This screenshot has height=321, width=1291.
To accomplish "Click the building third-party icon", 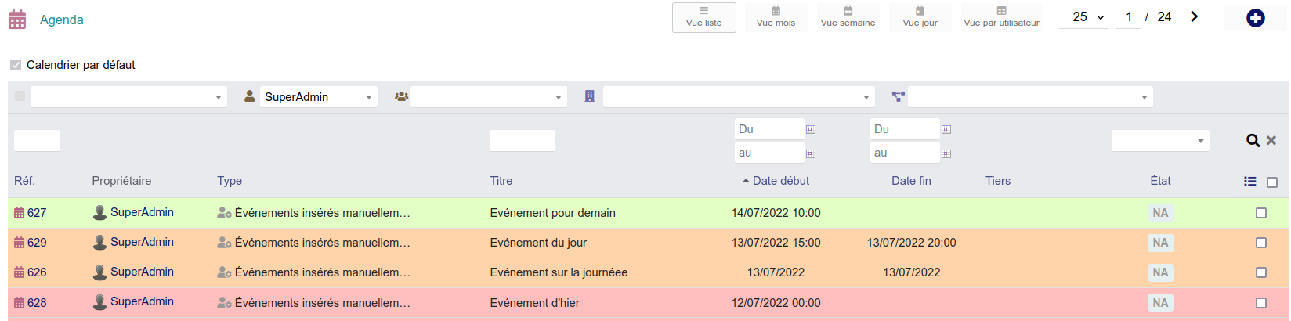I will (590, 96).
